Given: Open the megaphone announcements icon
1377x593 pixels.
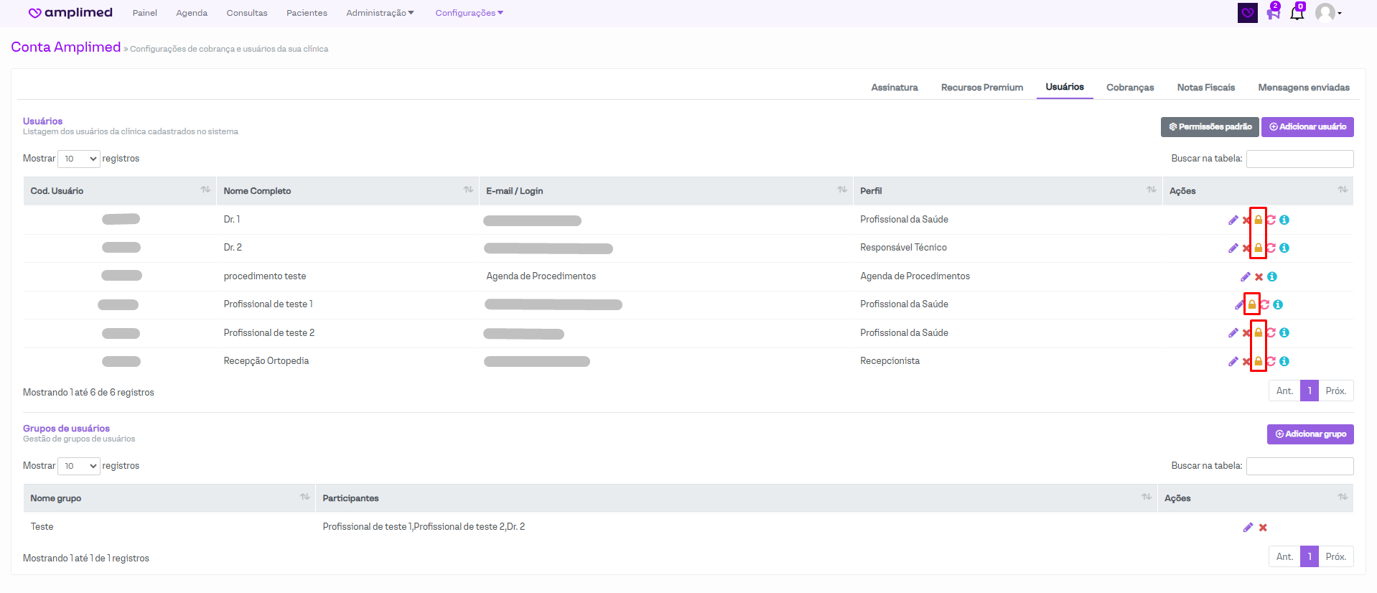Looking at the screenshot, I should pyautogui.click(x=1273, y=13).
